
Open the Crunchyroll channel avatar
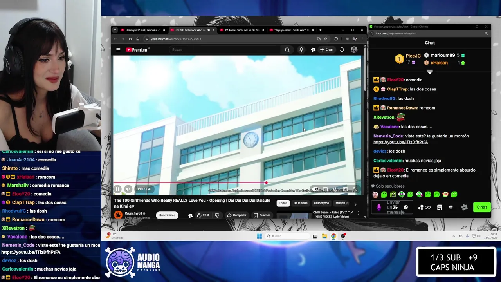pos(118,215)
